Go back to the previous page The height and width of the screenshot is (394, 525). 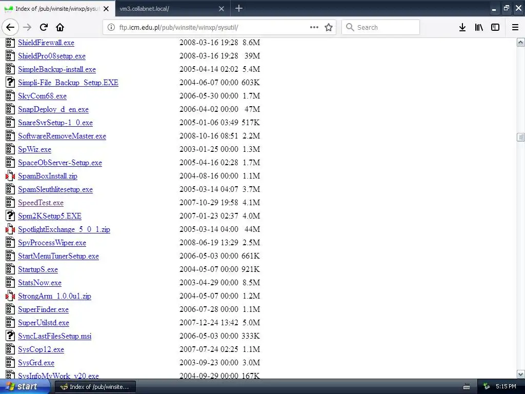10,27
